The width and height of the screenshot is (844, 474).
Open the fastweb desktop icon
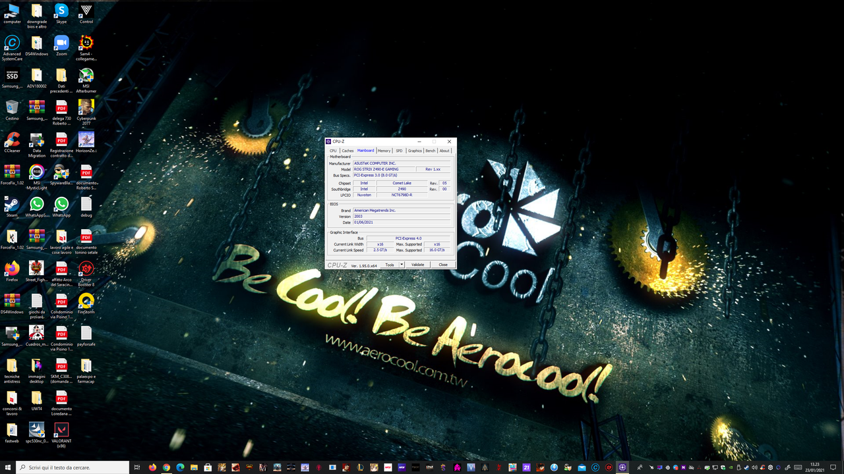point(12,433)
